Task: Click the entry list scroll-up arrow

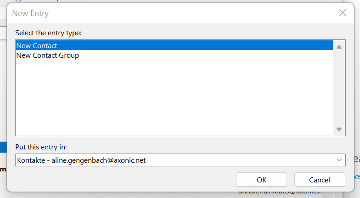Action: 339,46
